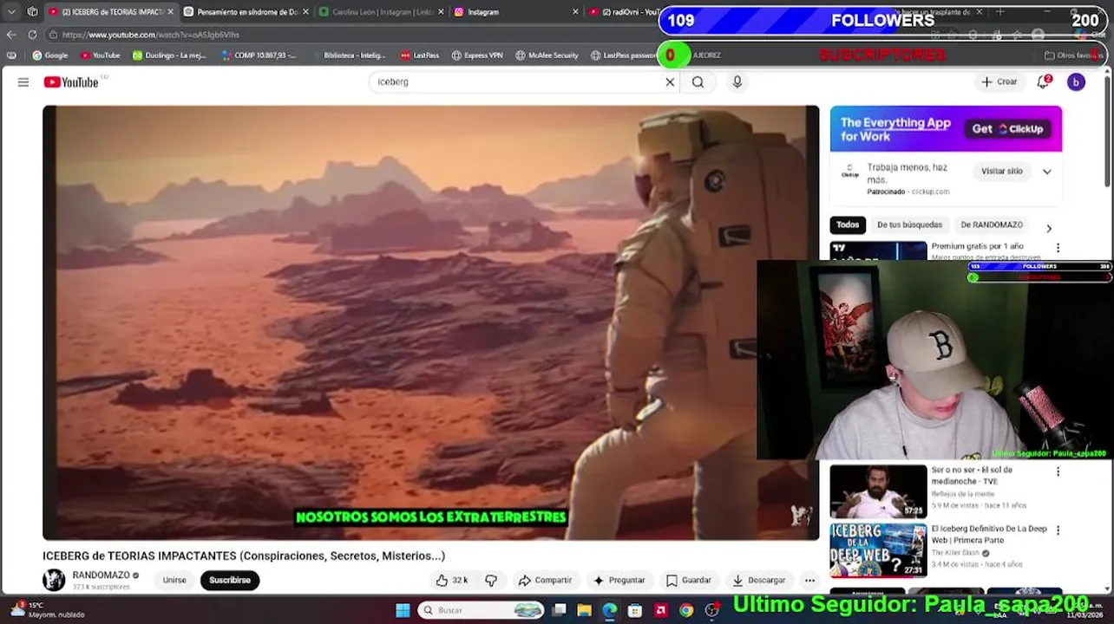The width and height of the screenshot is (1114, 624).
Task: Open the account avatar menu
Action: click(1076, 82)
